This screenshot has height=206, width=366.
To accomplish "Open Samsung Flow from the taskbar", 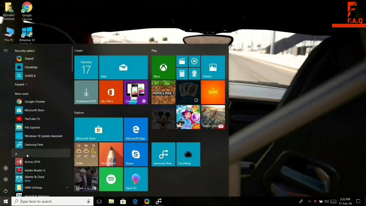I will 159,201.
